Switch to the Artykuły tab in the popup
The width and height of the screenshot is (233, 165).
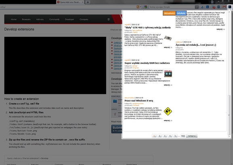181,13
